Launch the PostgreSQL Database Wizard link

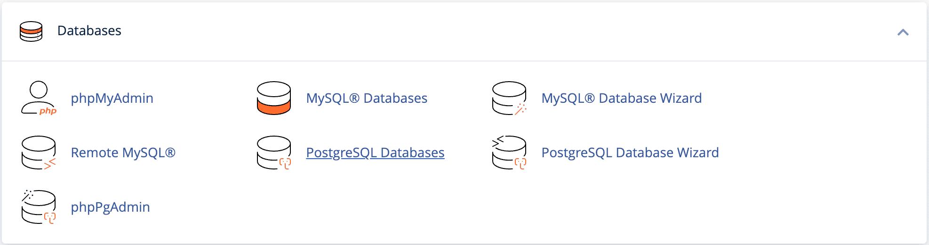coord(630,153)
